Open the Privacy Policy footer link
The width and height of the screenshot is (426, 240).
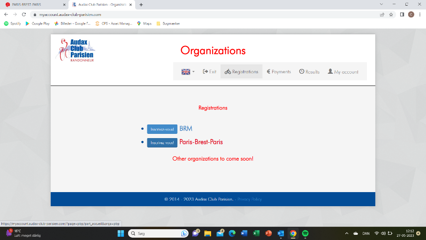(250, 199)
